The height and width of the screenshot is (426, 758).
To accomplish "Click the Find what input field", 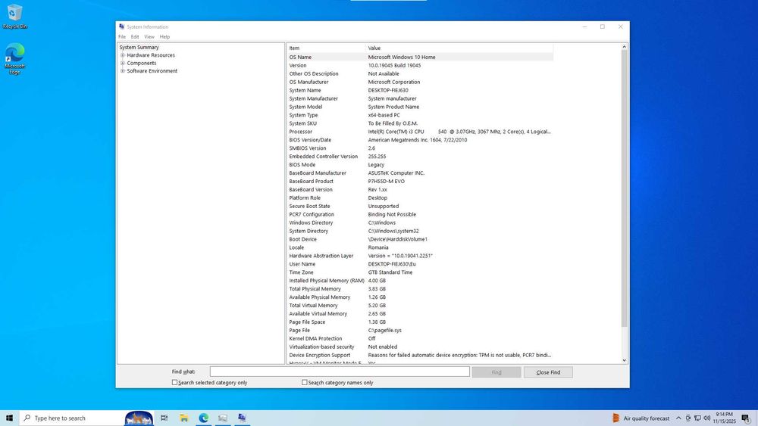I will pos(340,372).
